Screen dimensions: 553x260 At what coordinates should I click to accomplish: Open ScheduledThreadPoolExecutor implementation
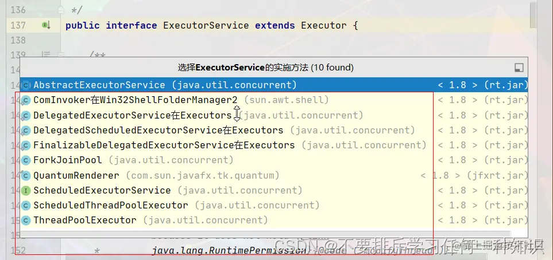[x=274, y=206]
